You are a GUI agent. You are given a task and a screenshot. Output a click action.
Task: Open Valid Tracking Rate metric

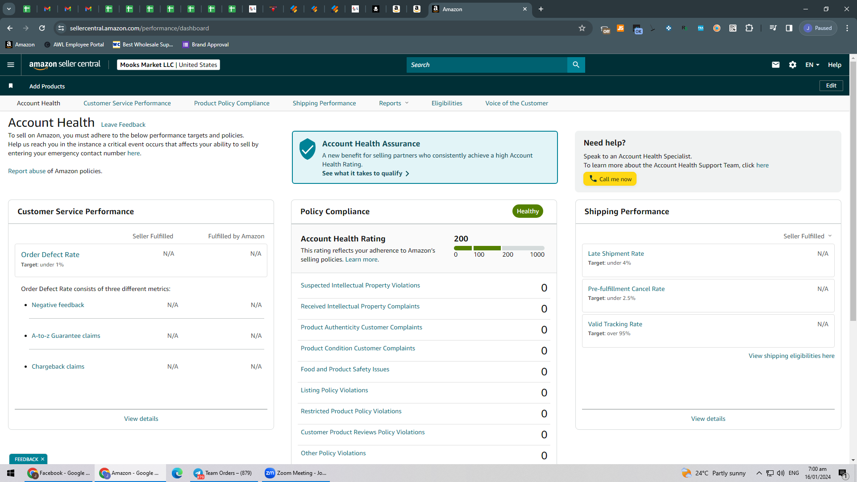pos(615,324)
